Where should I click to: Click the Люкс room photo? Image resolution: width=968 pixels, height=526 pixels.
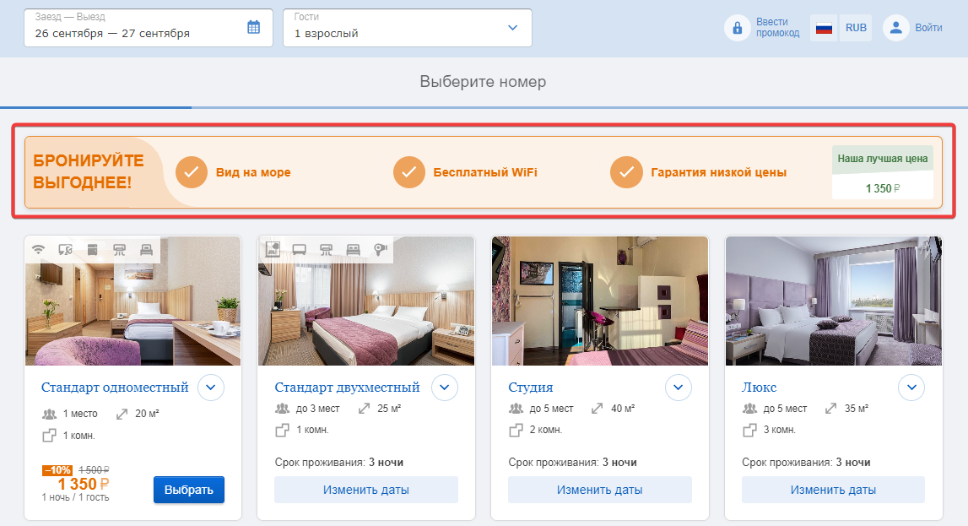tap(834, 301)
